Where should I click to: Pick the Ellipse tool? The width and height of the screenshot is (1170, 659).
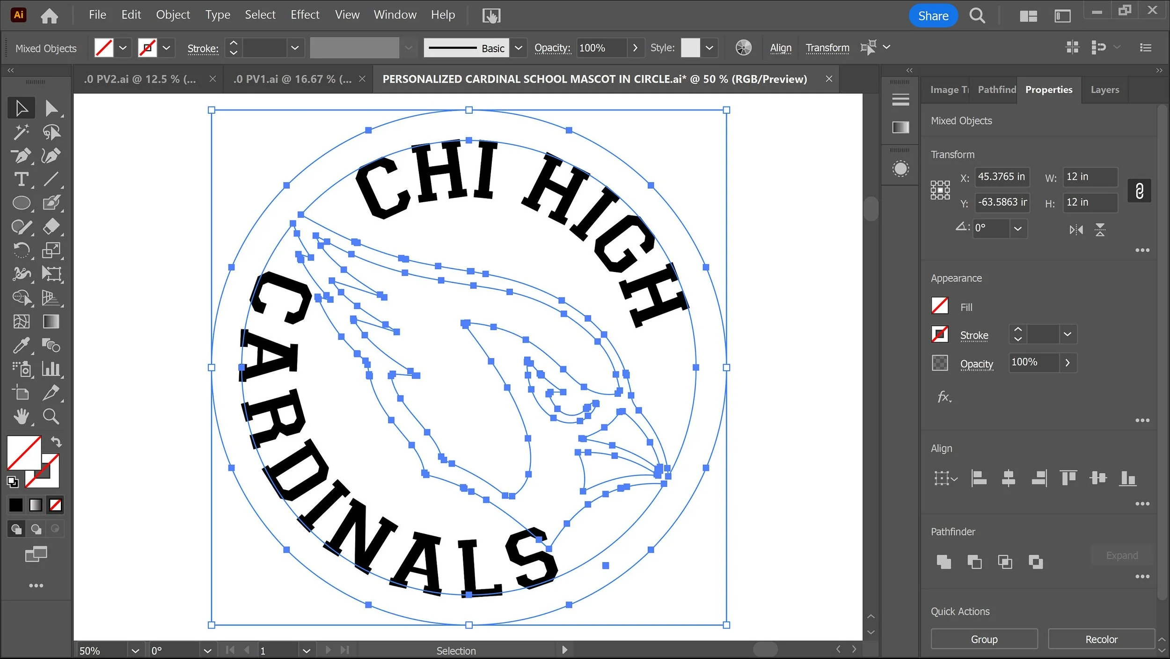point(21,203)
